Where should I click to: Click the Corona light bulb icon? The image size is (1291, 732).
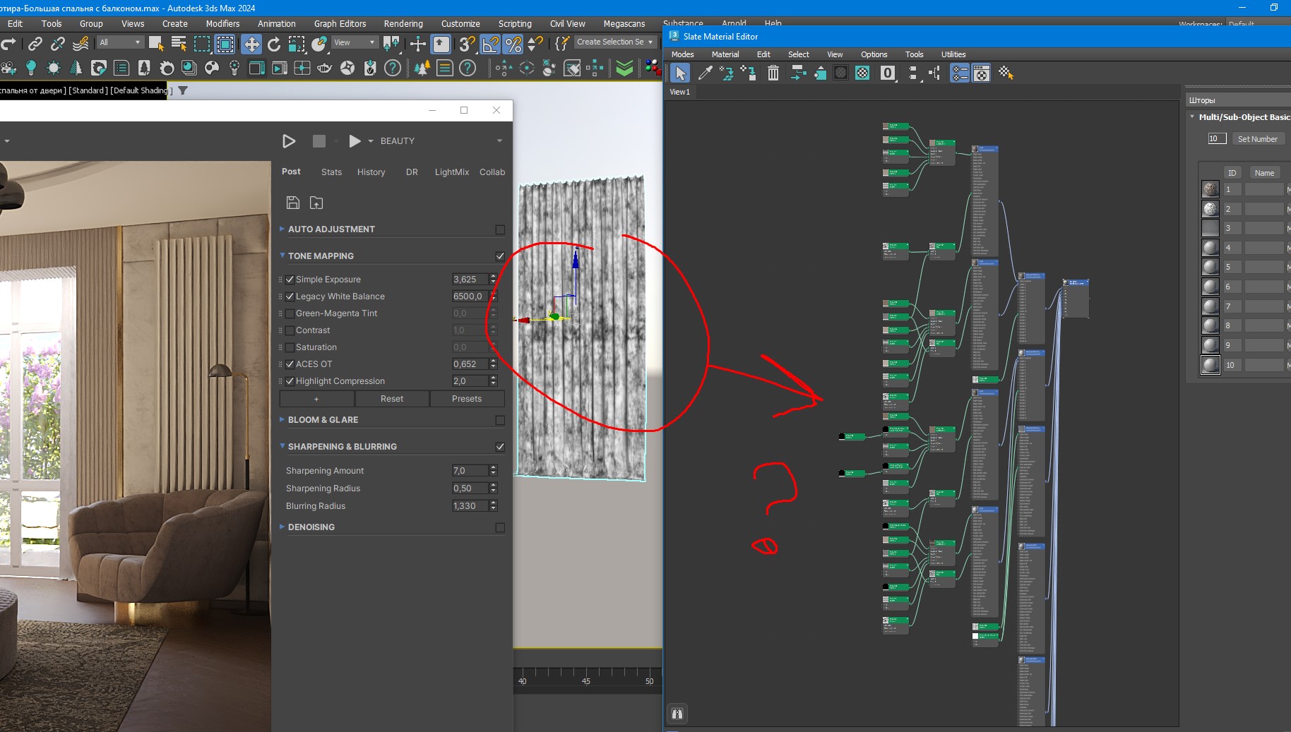pos(30,68)
